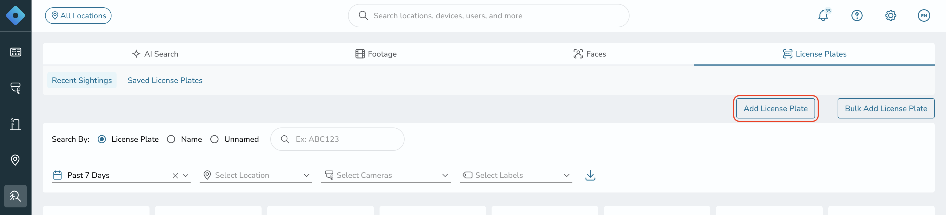
Task: Click the EN language avatar
Action: point(924,15)
